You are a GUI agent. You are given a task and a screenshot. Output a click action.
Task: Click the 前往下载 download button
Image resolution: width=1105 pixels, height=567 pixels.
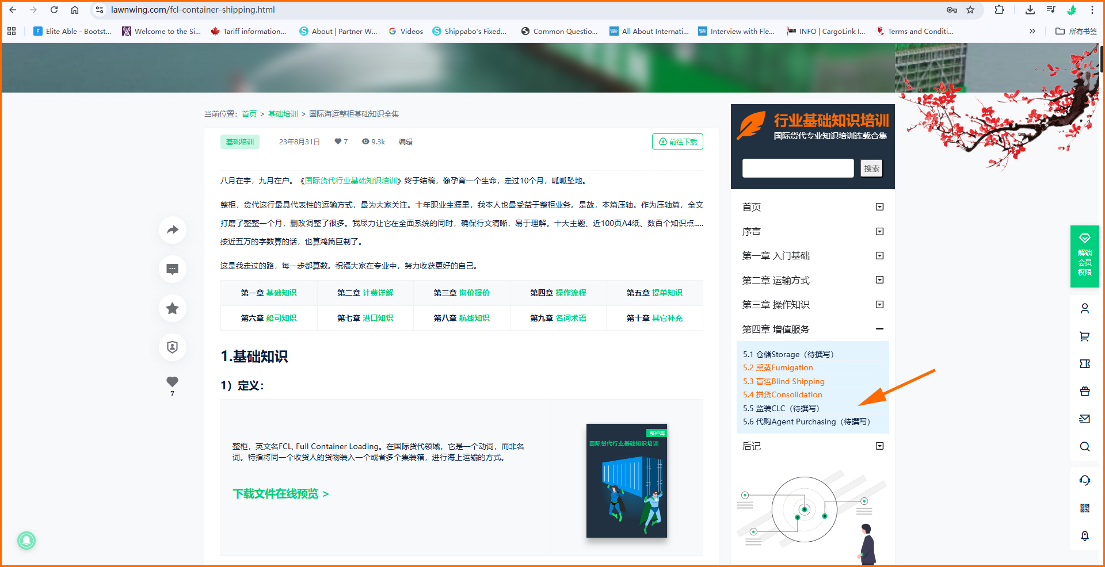677,141
